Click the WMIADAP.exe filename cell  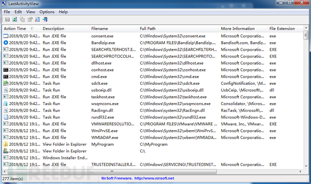click(x=105, y=137)
